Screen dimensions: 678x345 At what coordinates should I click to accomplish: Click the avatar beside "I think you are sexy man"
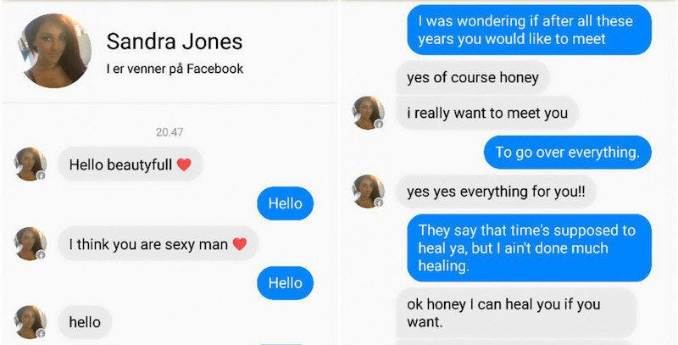[x=31, y=243]
